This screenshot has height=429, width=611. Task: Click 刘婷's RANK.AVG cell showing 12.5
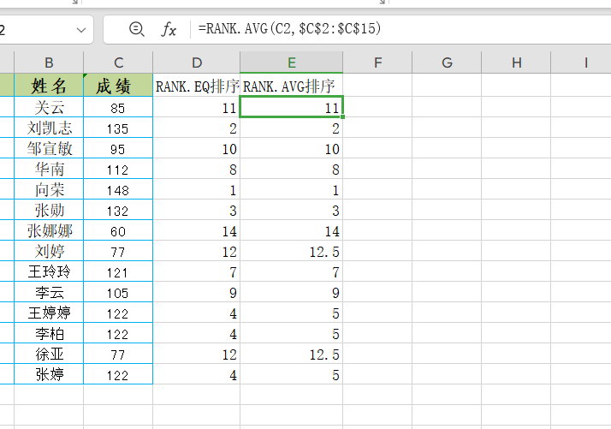(x=292, y=251)
